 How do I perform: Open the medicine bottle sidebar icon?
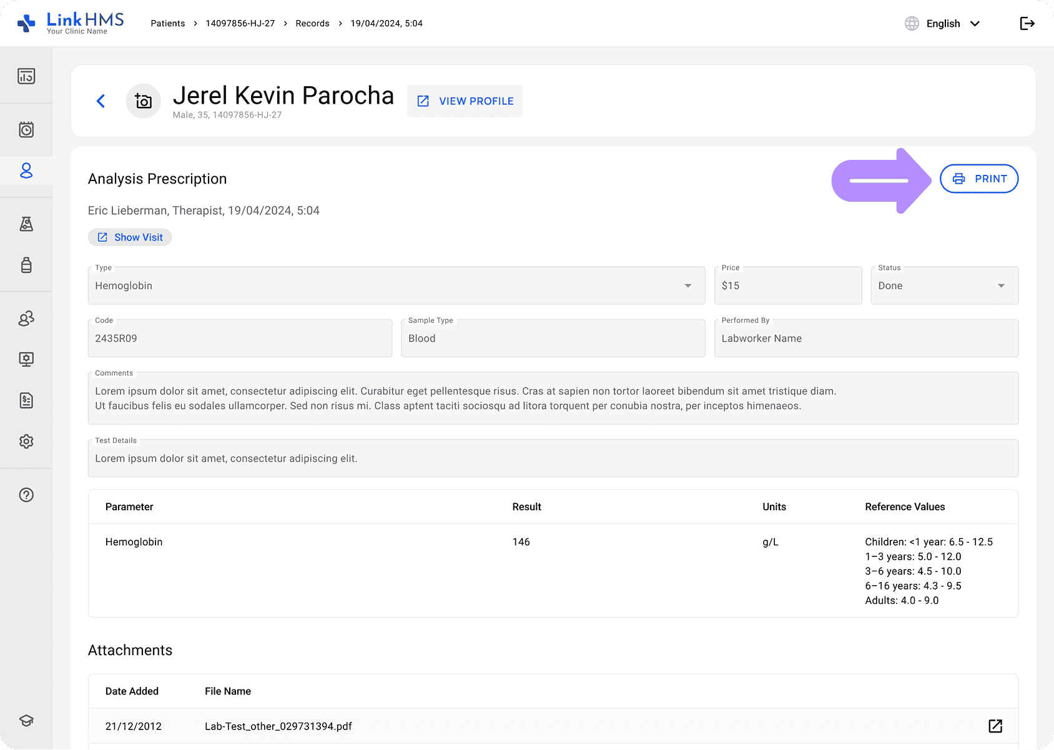[x=26, y=265]
